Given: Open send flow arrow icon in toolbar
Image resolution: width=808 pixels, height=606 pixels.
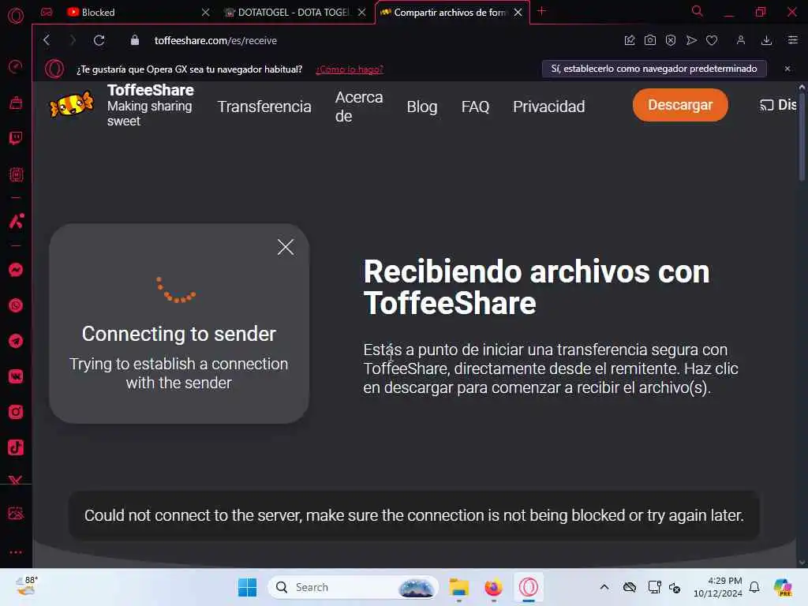Looking at the screenshot, I should [691, 40].
